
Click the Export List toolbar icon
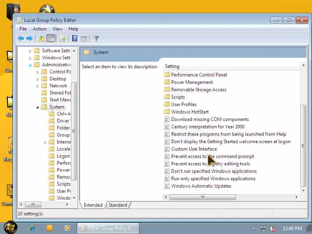tap(63, 38)
